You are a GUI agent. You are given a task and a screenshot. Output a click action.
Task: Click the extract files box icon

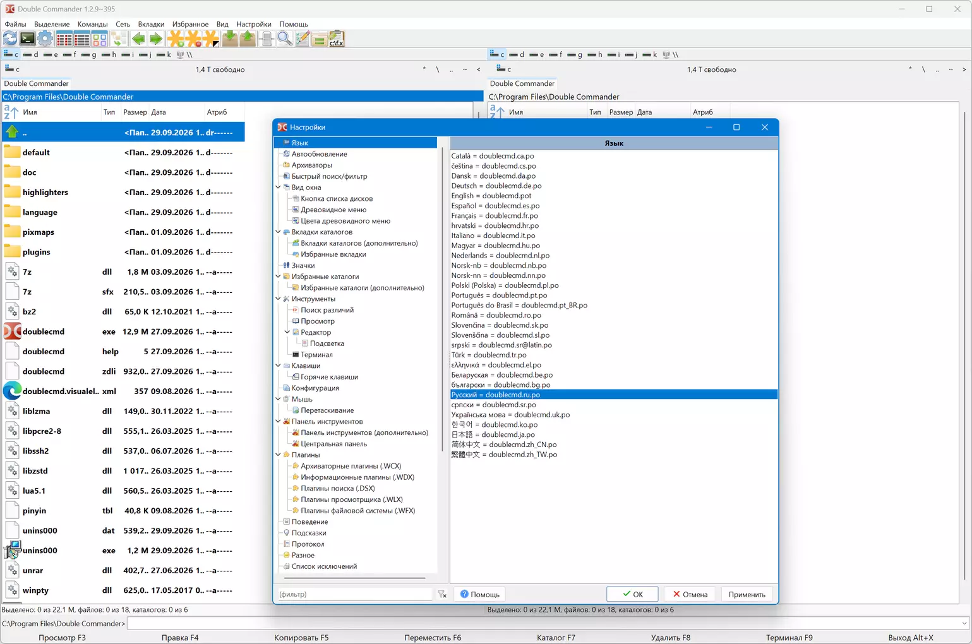pyautogui.click(x=248, y=39)
